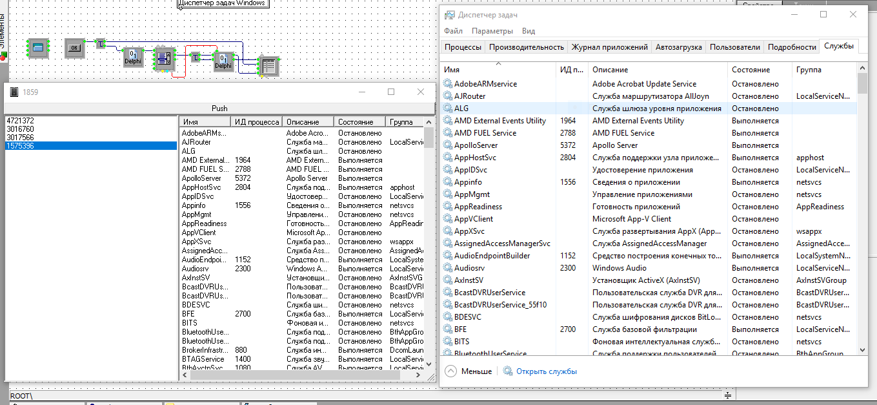Select the BTAGService row in the 1859 window
The image size is (877, 405).
tap(301, 359)
